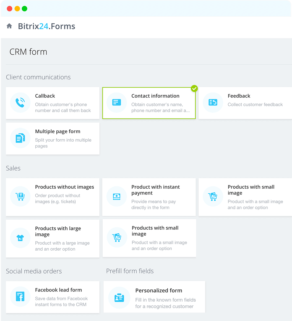
Task: Click the Multiple page form stacked-pages icon
Action: tap(20, 138)
